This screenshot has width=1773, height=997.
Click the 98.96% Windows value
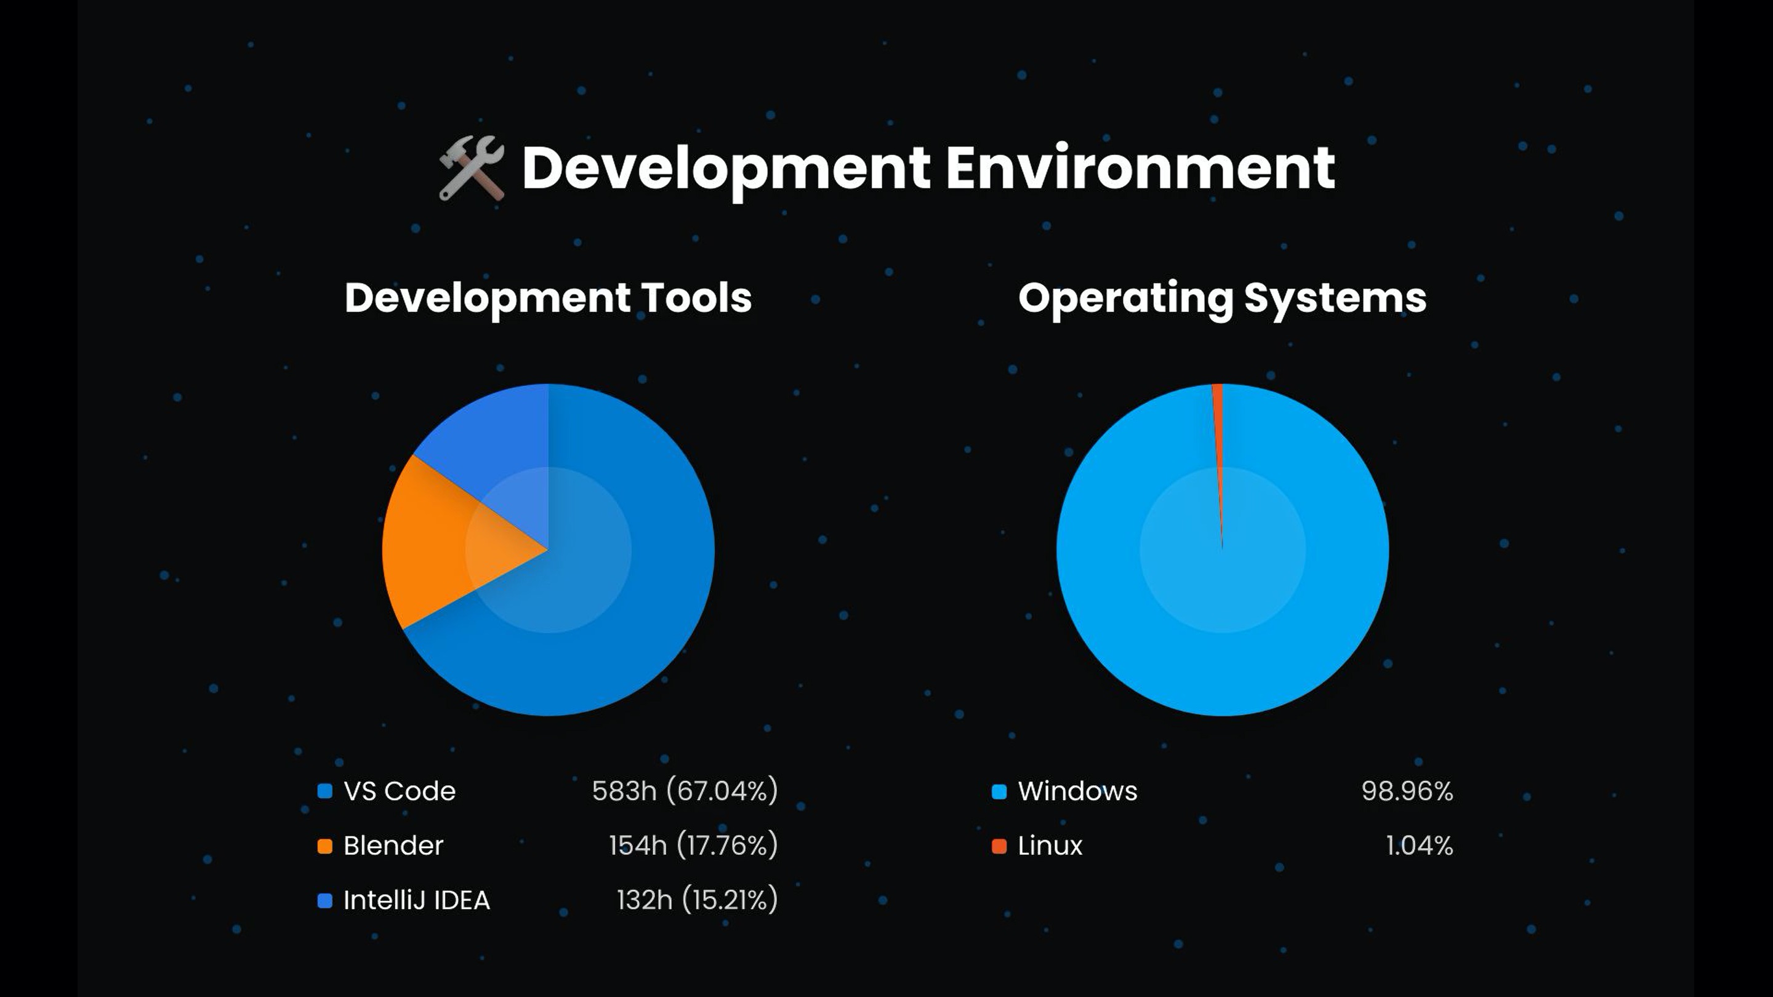coord(1407,791)
